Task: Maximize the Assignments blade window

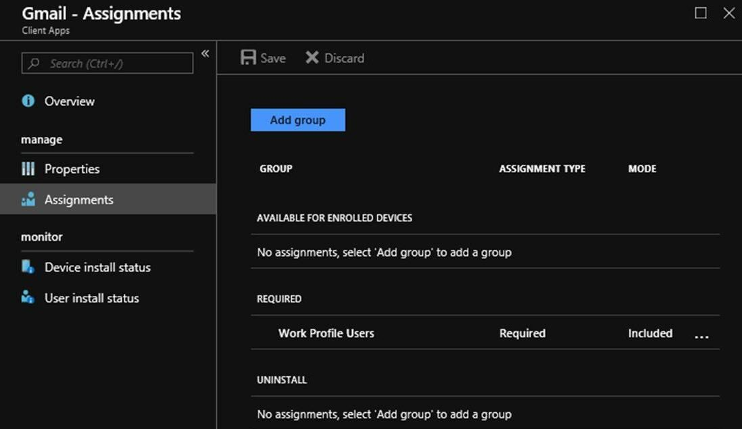Action: [700, 13]
